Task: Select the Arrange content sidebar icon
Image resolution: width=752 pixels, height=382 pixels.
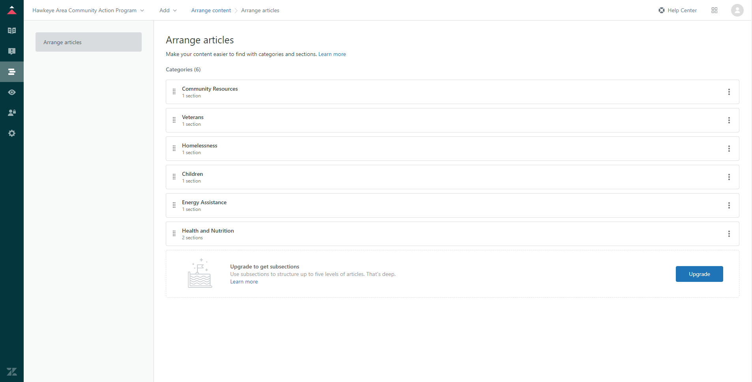Action: coord(12,72)
